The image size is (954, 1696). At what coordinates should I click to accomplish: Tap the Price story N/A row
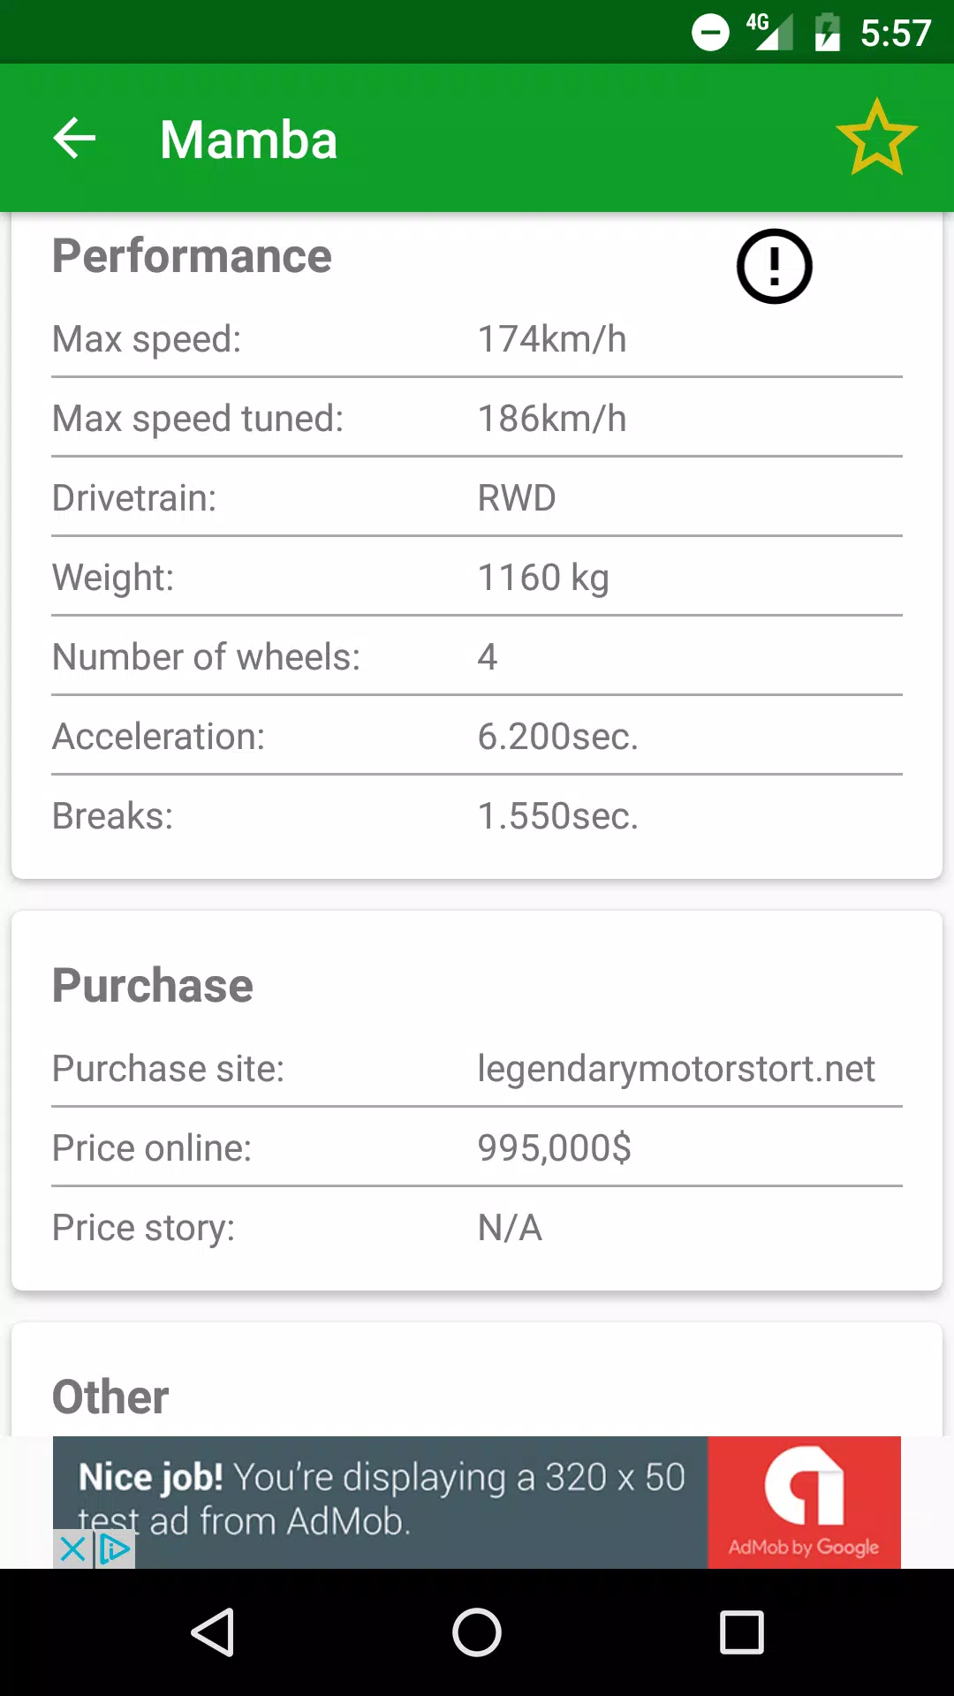(x=477, y=1227)
